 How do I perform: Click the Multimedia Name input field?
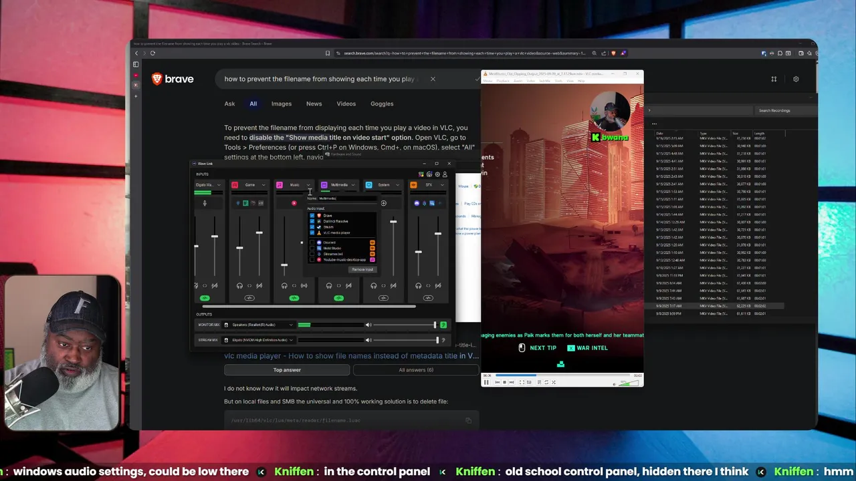point(348,198)
